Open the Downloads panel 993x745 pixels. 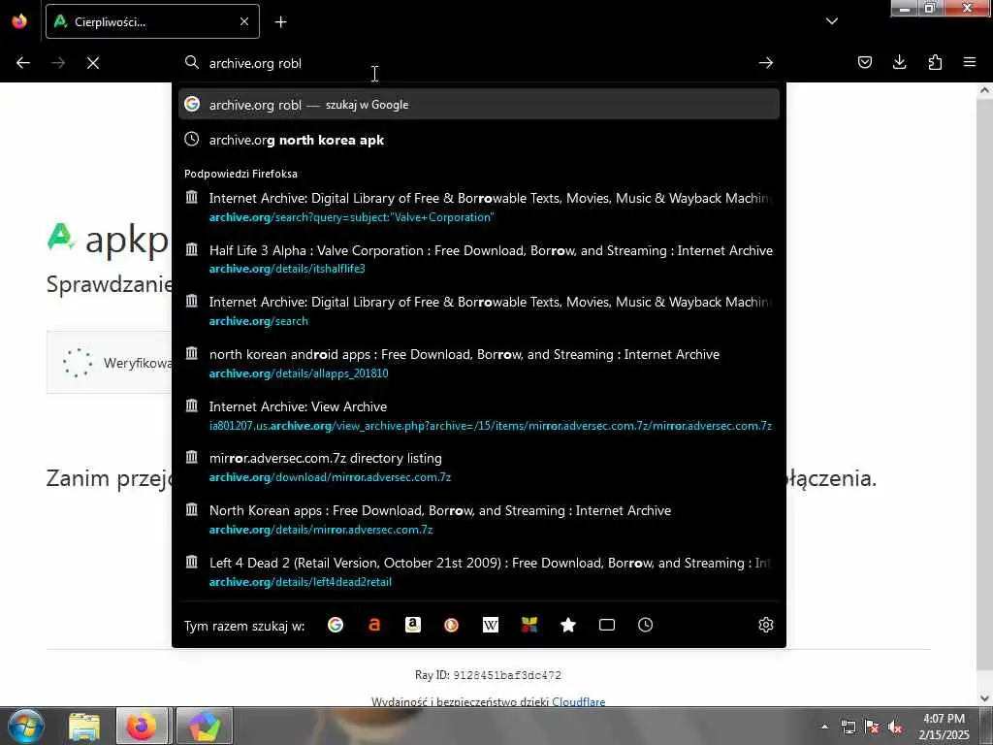pos(899,62)
